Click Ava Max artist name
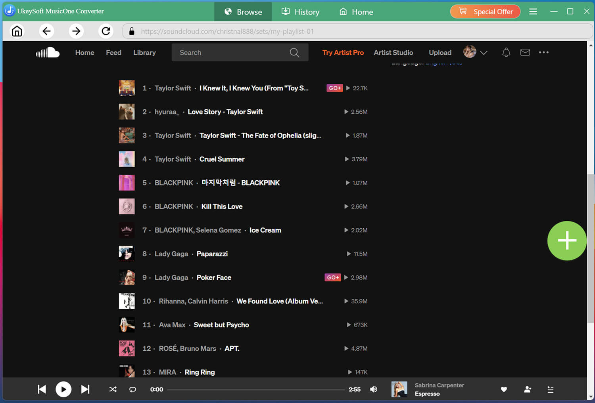Screen dimensions: 595x403 172,325
